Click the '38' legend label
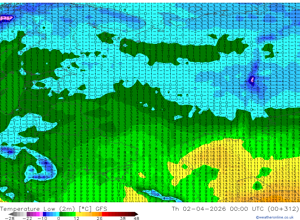This screenshot has width=300, height=220. [123, 218]
